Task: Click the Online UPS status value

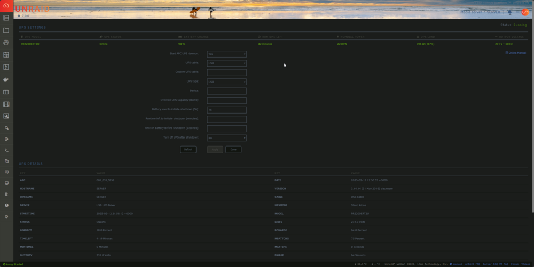Action: click(x=104, y=44)
